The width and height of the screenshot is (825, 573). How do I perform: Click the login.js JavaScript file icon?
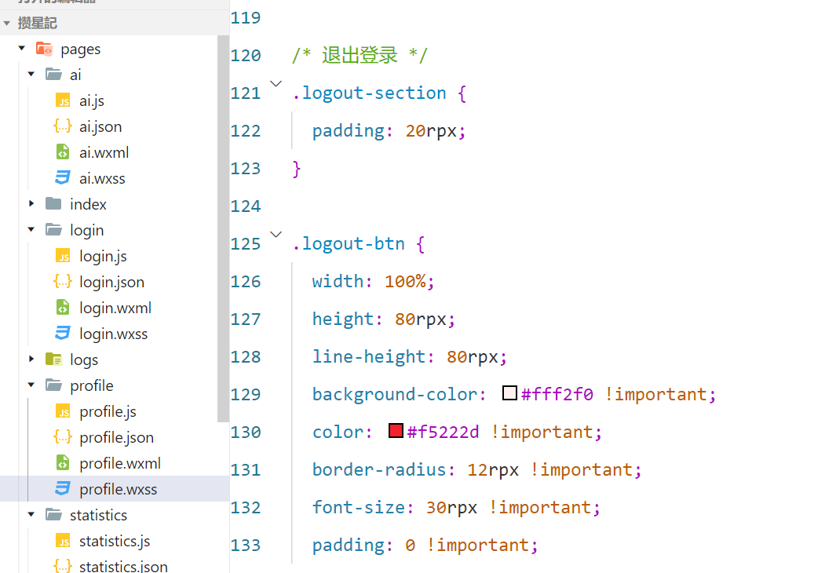coord(63,256)
